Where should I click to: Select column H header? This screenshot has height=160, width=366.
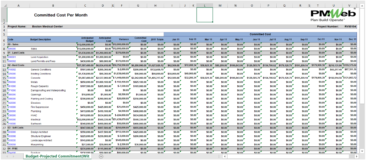(x=156, y=5)
